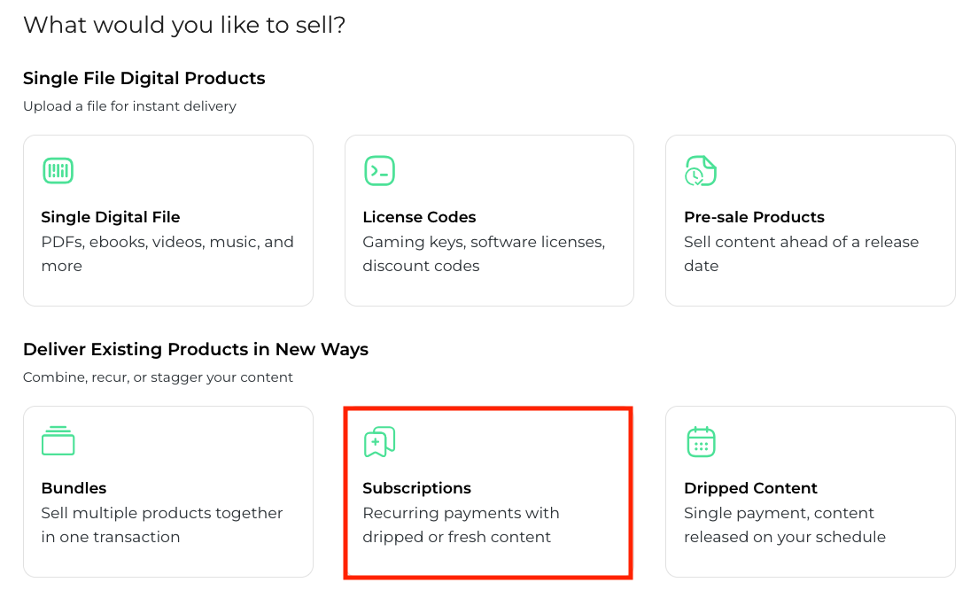978x598 pixels.
Task: Click the "Recurring payments with dripped" description
Action: click(x=461, y=514)
